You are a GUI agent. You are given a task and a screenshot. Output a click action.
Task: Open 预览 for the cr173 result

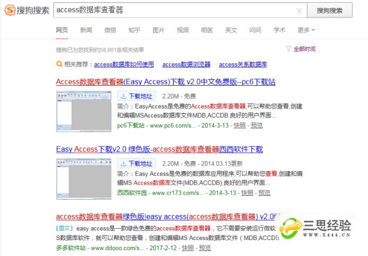click(264, 193)
